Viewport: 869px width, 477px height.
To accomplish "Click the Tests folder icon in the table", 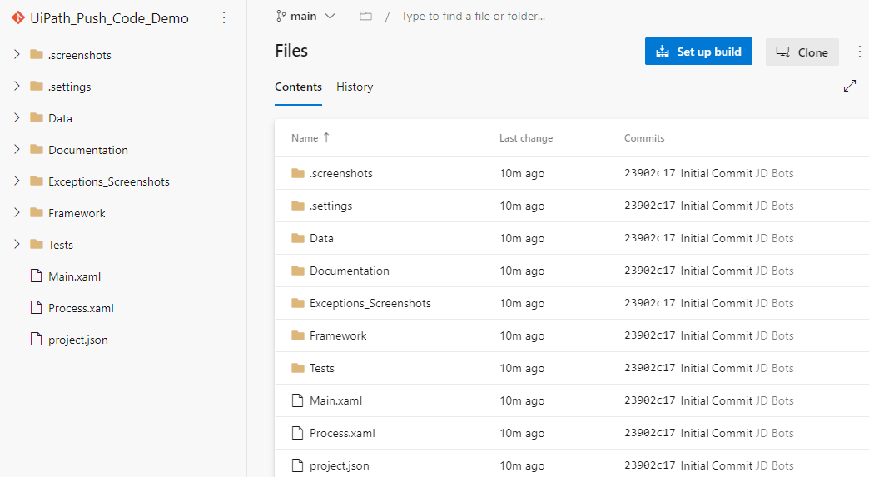I will 298,368.
